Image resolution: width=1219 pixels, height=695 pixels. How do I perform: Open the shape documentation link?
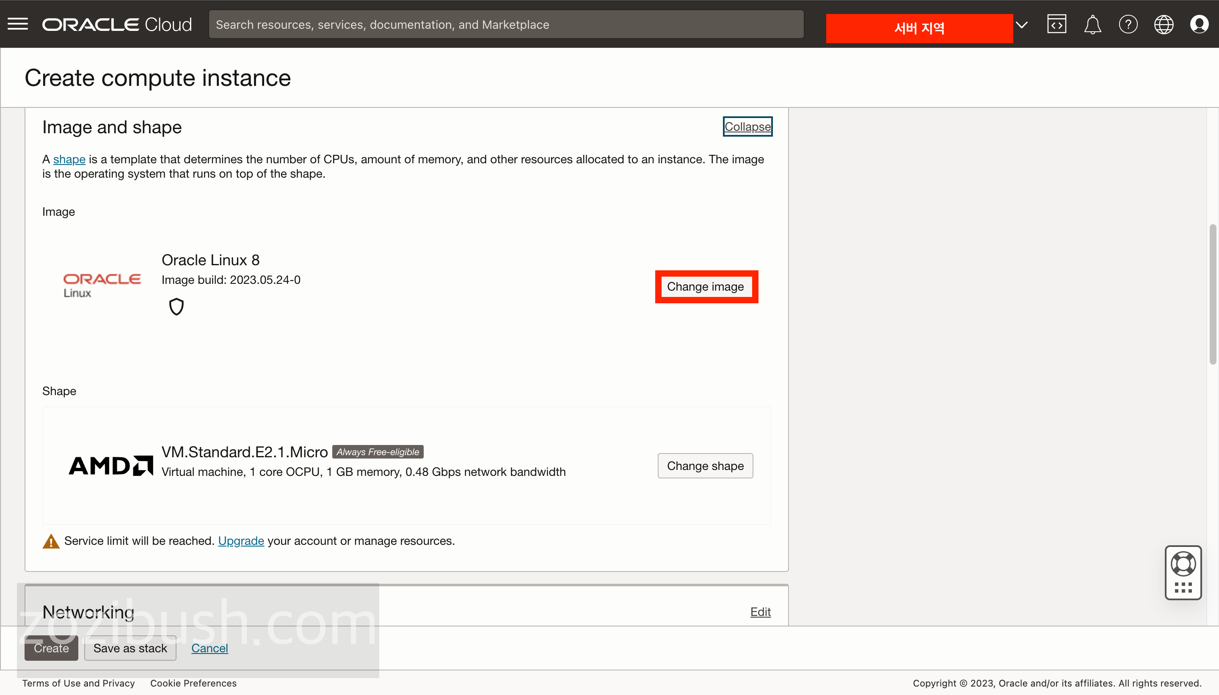[x=69, y=159]
